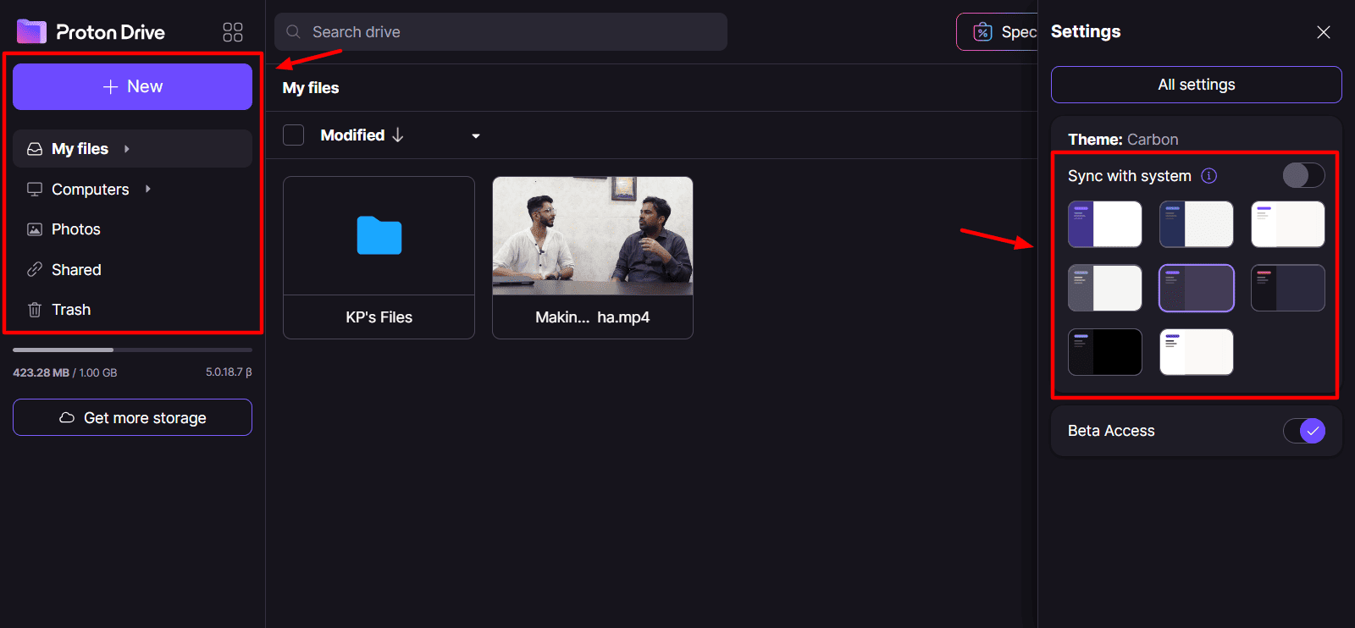Open the Proton apps grid switcher
The height and width of the screenshot is (628, 1355).
click(233, 32)
